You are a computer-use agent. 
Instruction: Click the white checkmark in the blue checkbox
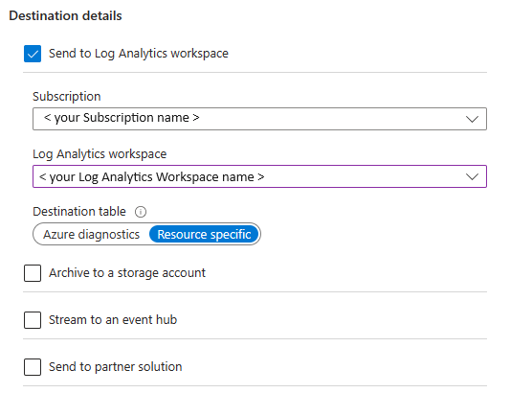click(33, 54)
